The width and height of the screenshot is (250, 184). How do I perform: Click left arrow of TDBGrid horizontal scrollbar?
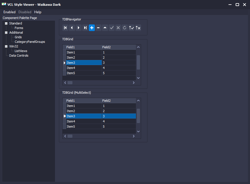click(x=65, y=83)
